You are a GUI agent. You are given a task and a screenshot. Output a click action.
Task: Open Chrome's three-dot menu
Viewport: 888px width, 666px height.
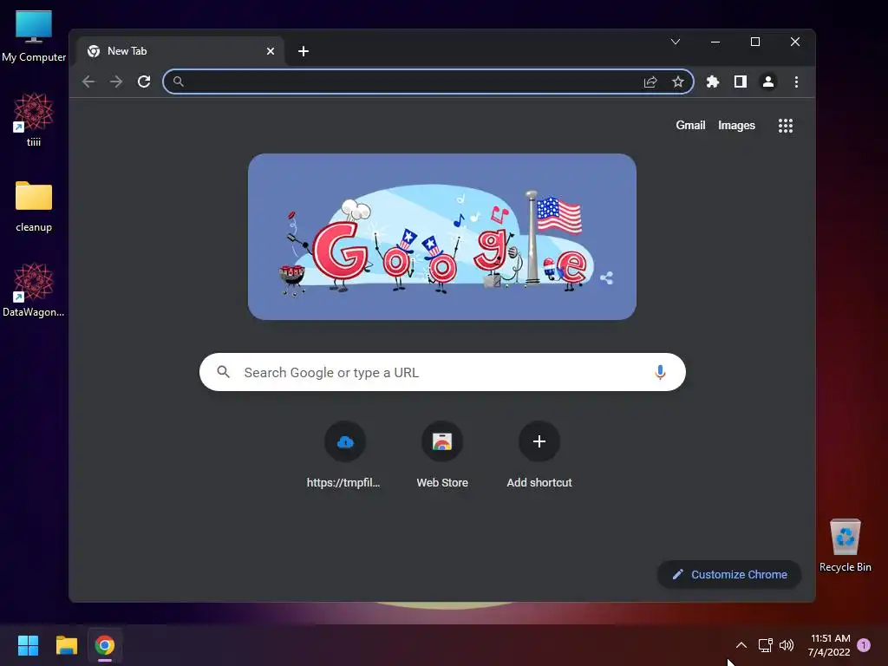tap(796, 82)
